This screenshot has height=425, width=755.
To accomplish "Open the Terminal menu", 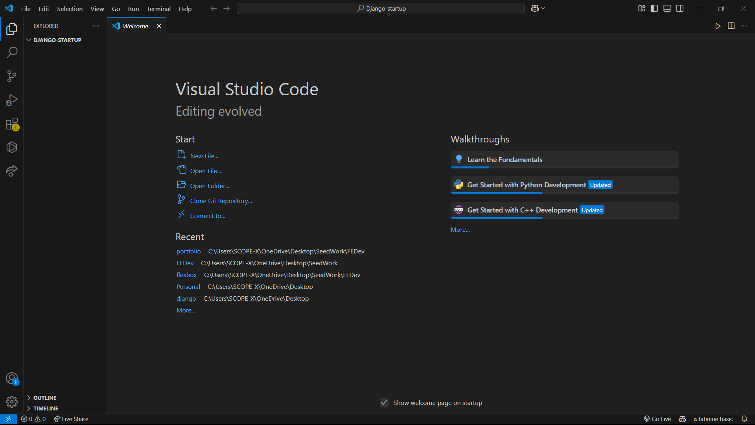I will pos(158,9).
